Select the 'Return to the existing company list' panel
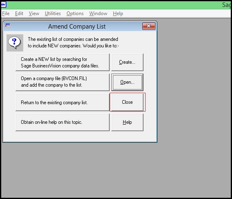This screenshot has width=232, height=199. pyautogui.click(x=62, y=102)
